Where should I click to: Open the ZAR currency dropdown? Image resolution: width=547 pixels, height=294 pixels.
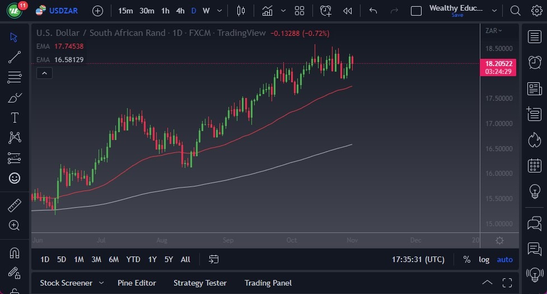(x=494, y=31)
